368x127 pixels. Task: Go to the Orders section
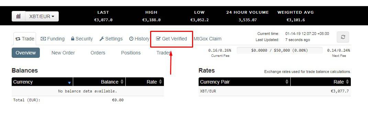(98, 53)
